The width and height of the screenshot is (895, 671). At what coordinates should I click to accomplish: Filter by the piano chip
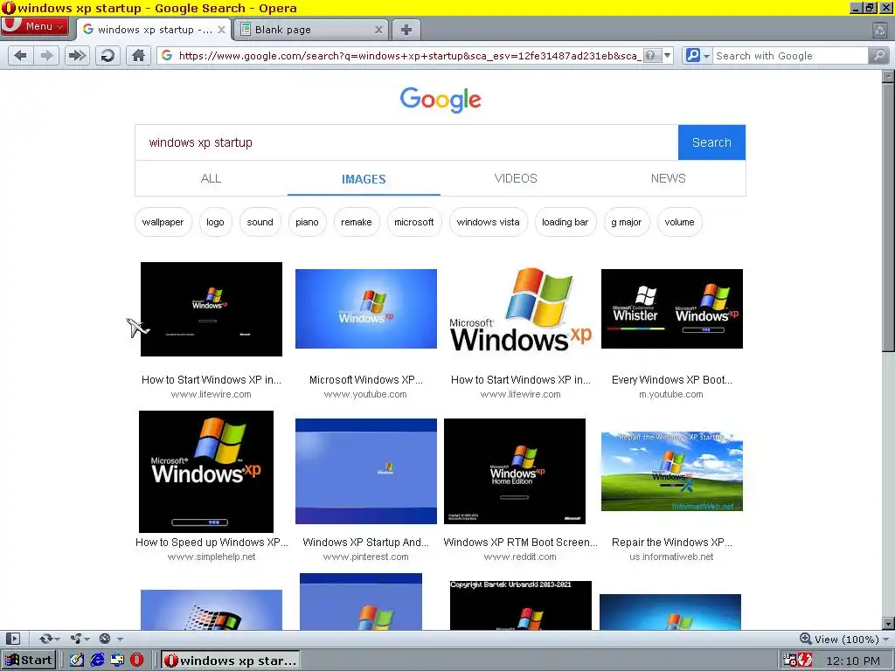(307, 222)
